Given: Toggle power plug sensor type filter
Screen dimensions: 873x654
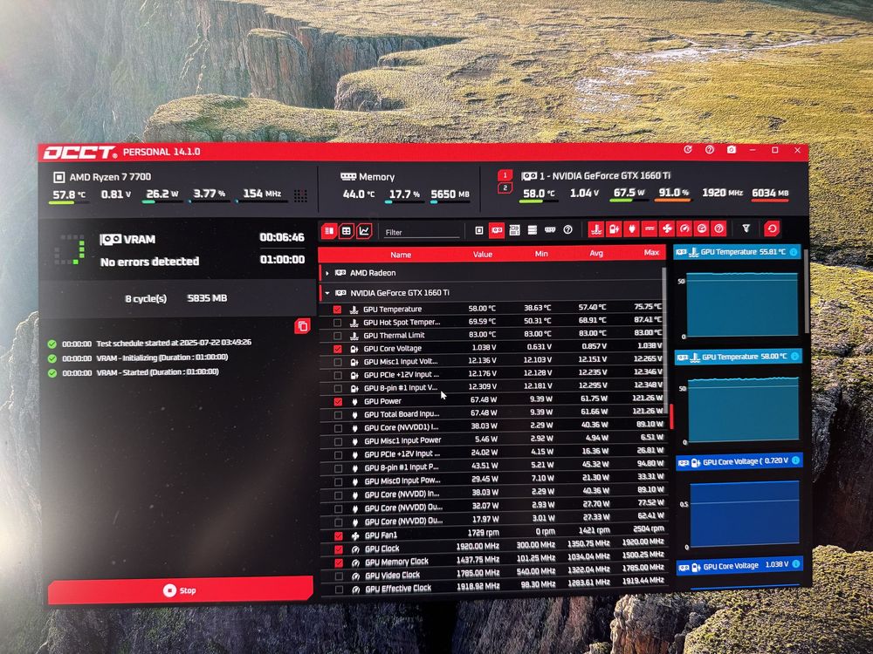Looking at the screenshot, I should [631, 229].
